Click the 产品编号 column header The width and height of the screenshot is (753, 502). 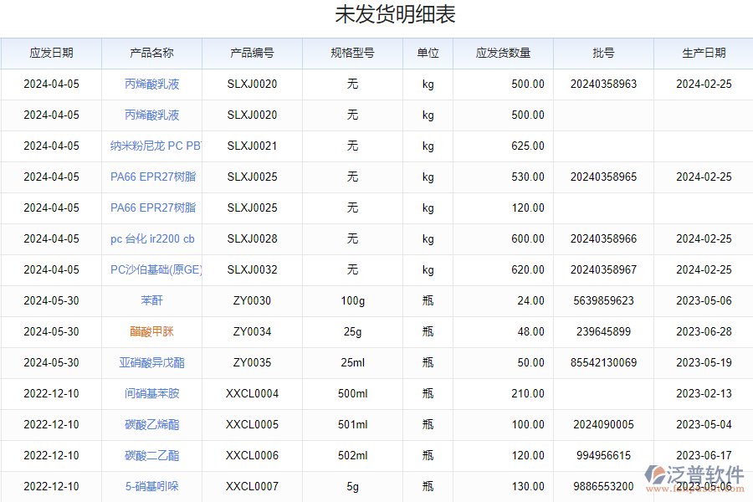pyautogui.click(x=252, y=53)
